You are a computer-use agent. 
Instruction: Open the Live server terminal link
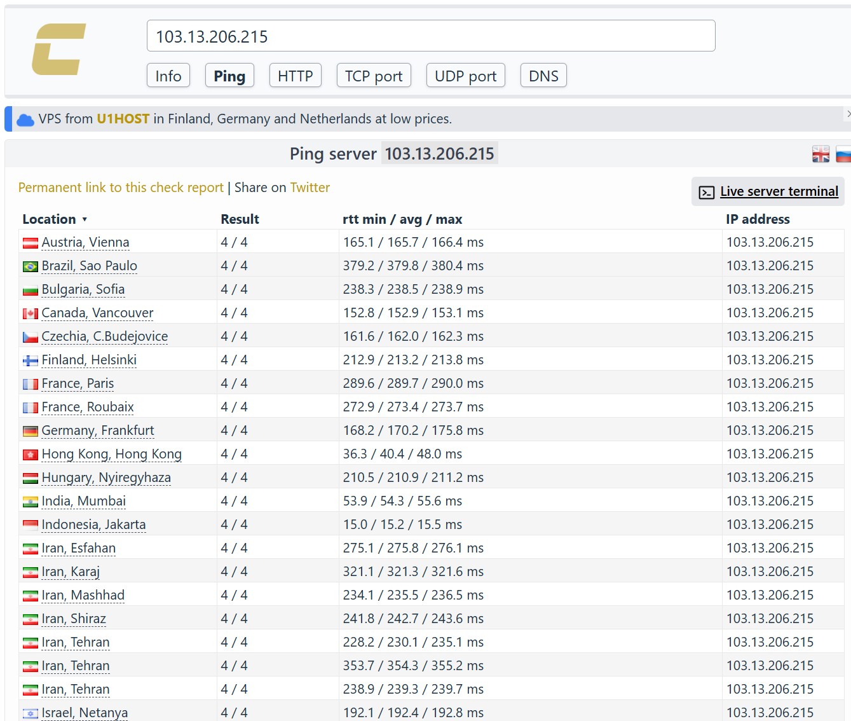click(x=779, y=191)
